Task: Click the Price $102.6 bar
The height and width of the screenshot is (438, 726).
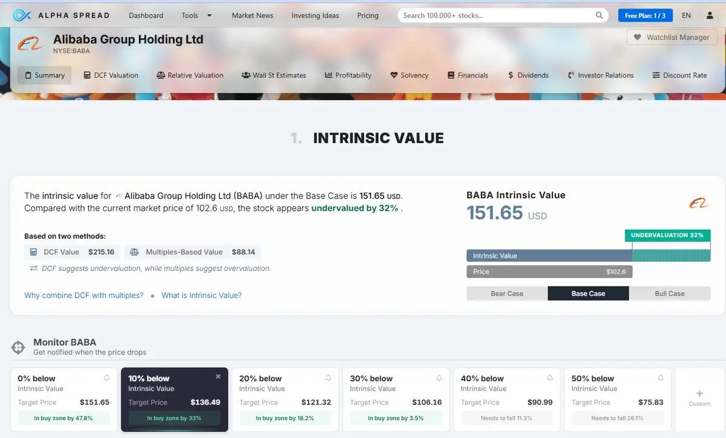Action: [549, 272]
